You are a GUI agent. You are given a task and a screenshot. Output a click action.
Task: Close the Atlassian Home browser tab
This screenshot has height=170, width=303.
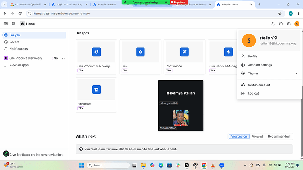click(251, 4)
